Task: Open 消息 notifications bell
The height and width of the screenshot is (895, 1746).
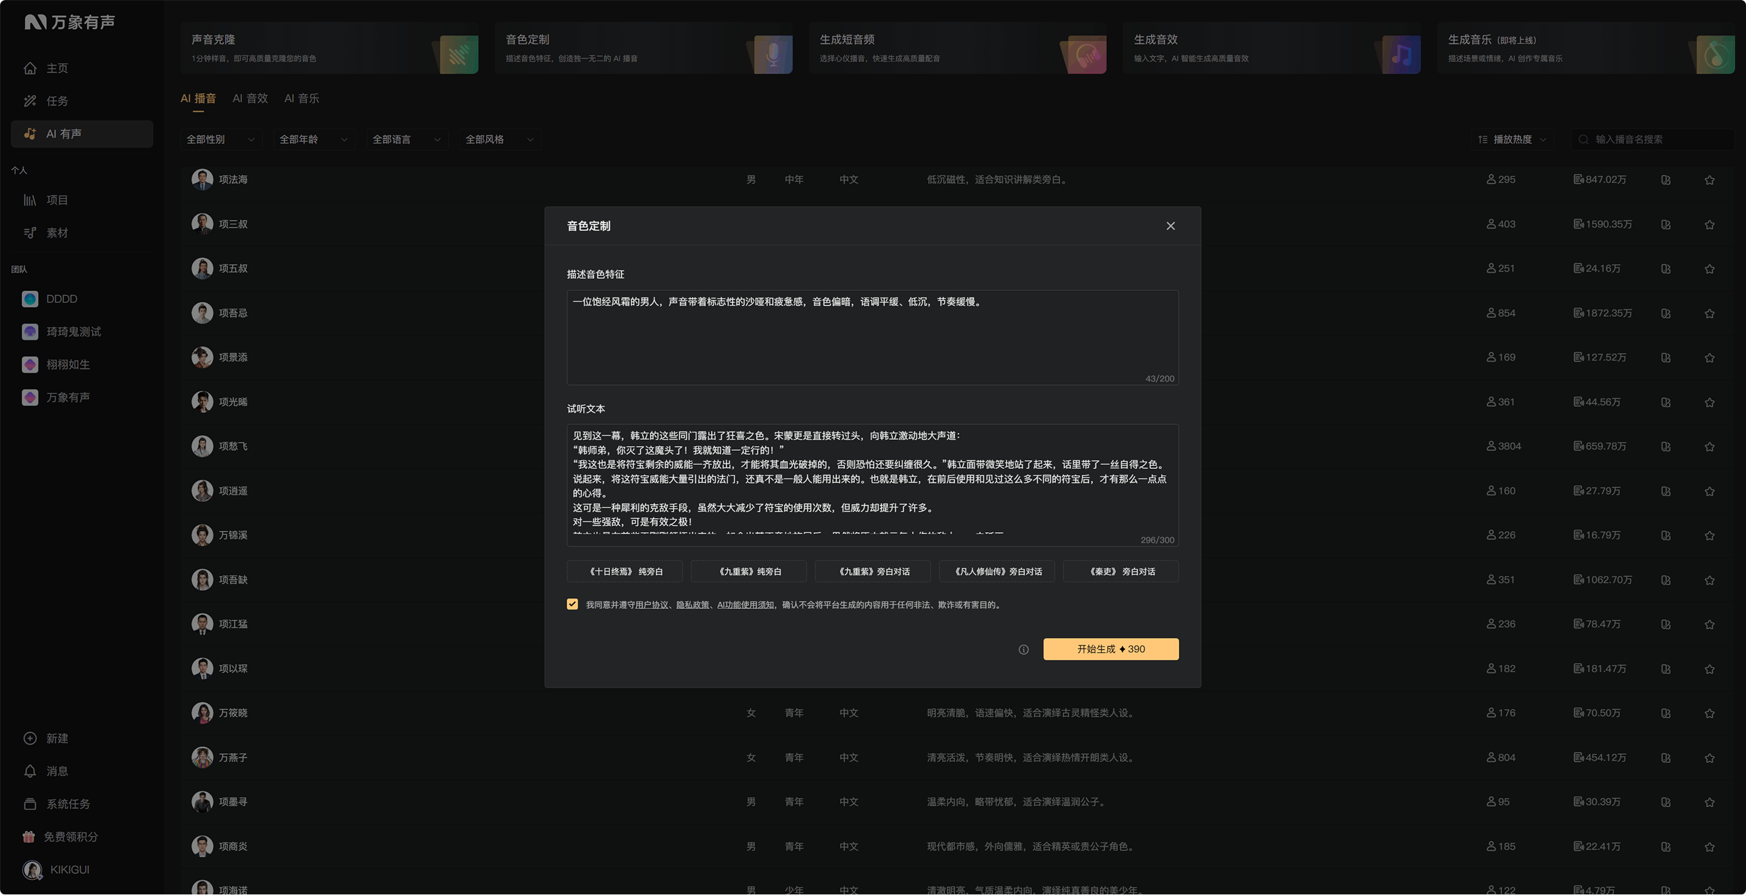Action: (30, 772)
